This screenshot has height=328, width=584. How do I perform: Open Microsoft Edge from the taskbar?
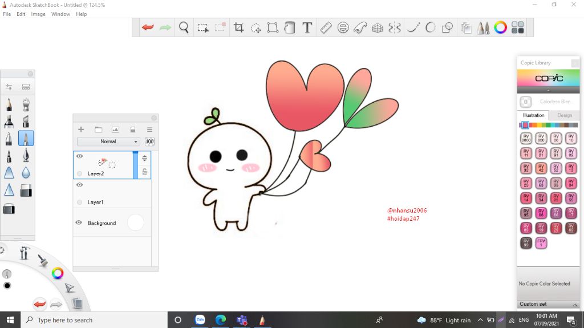(221, 320)
